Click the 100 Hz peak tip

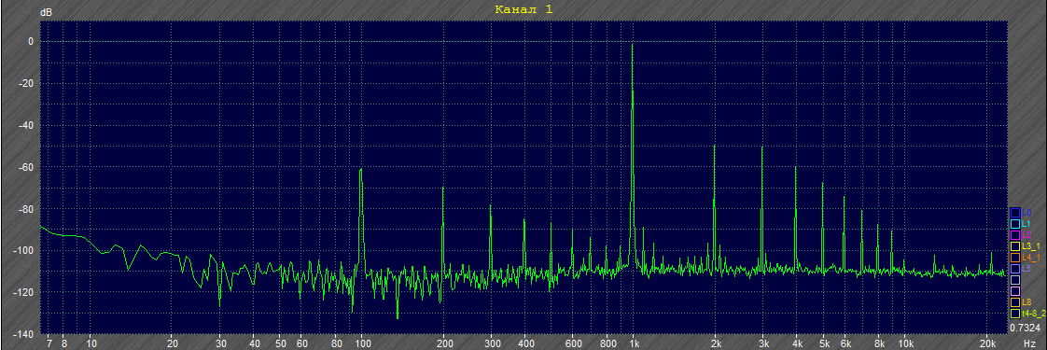360,170
